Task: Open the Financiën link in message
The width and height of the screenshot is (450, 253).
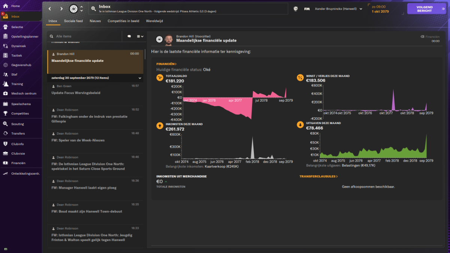Action: pyautogui.click(x=166, y=64)
